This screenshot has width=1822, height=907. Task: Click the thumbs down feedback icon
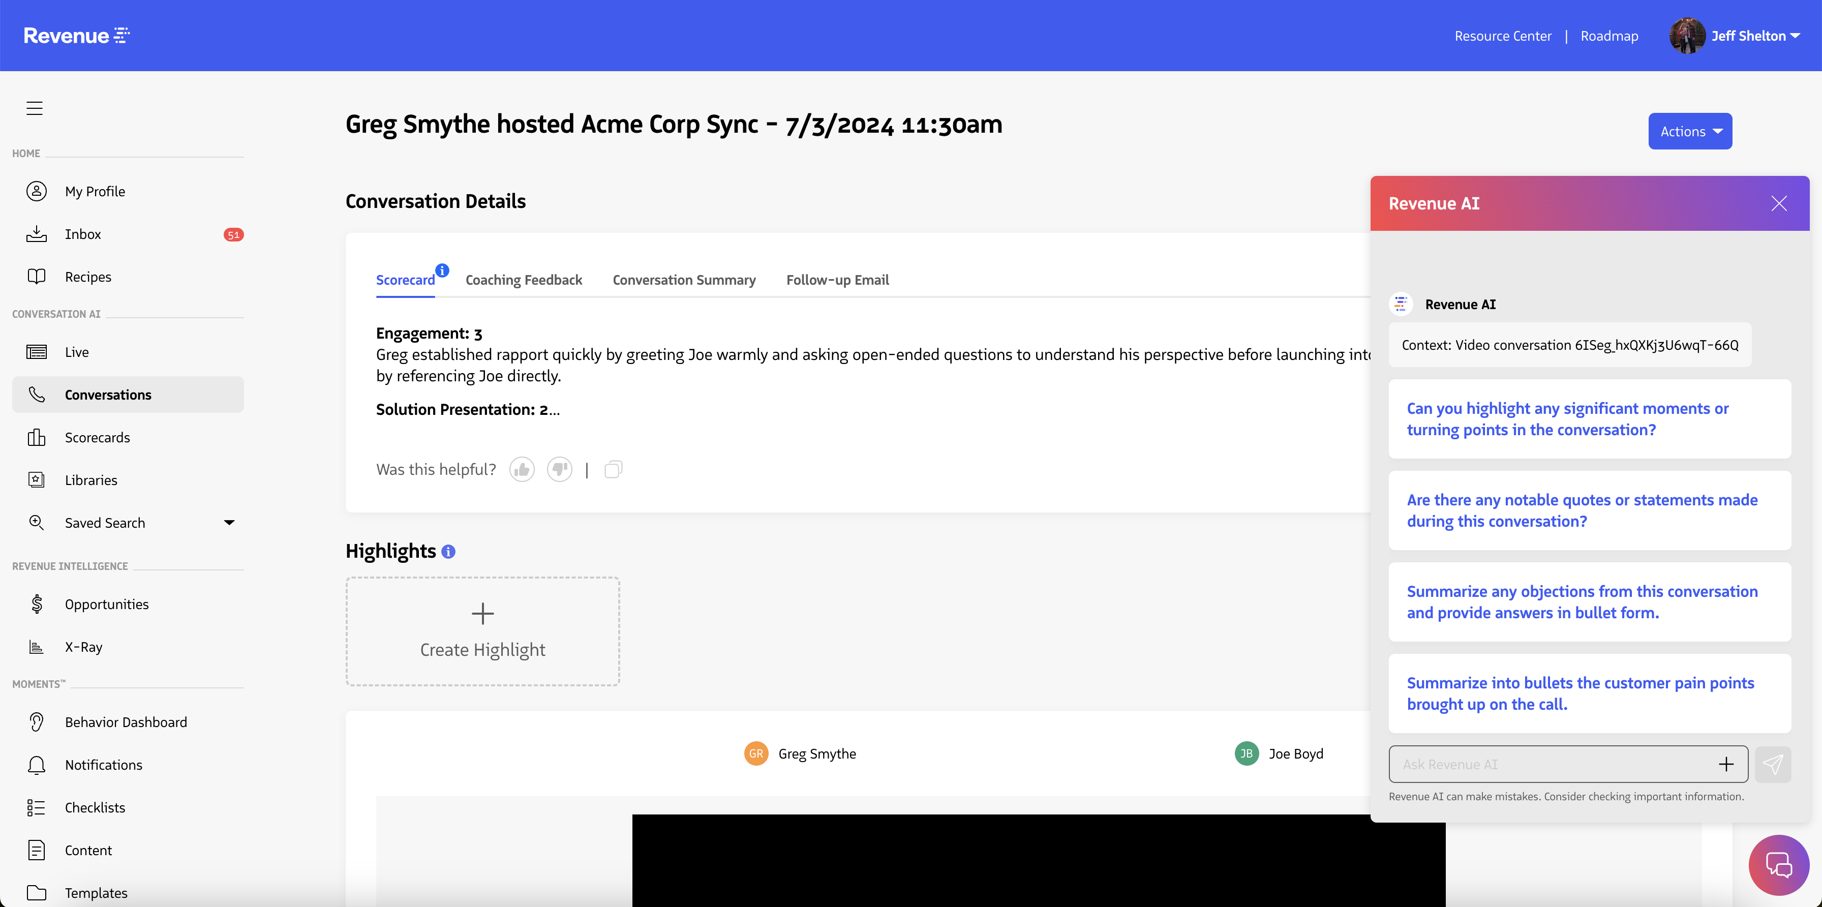click(559, 470)
